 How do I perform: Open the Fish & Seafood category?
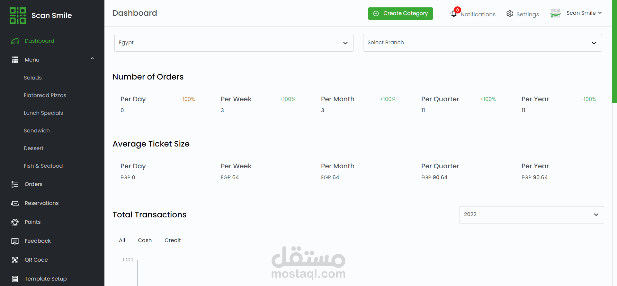(x=43, y=166)
